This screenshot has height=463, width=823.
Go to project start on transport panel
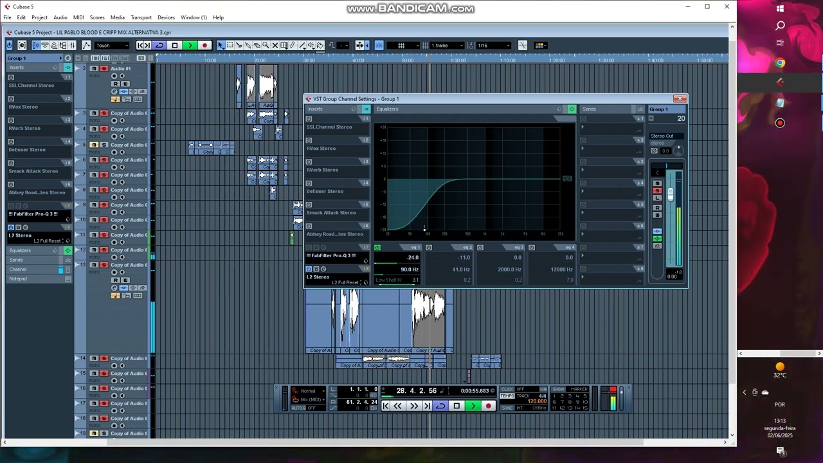(386, 406)
